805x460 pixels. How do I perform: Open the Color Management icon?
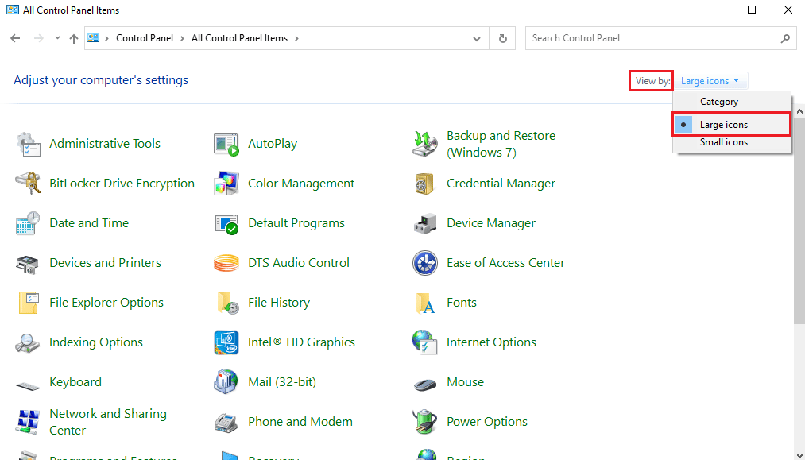coord(226,184)
